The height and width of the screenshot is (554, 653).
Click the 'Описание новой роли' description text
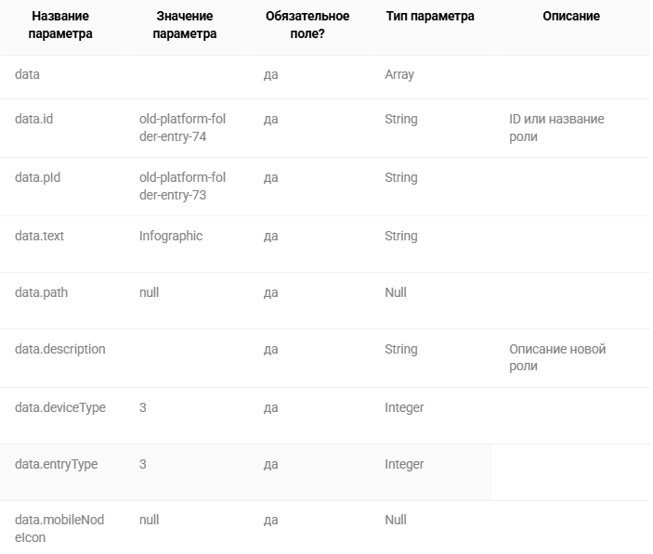557,357
